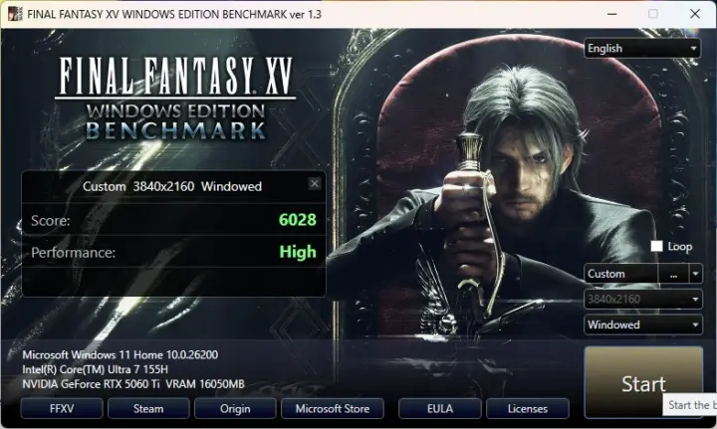Open the FFXV link button

[x=62, y=408]
